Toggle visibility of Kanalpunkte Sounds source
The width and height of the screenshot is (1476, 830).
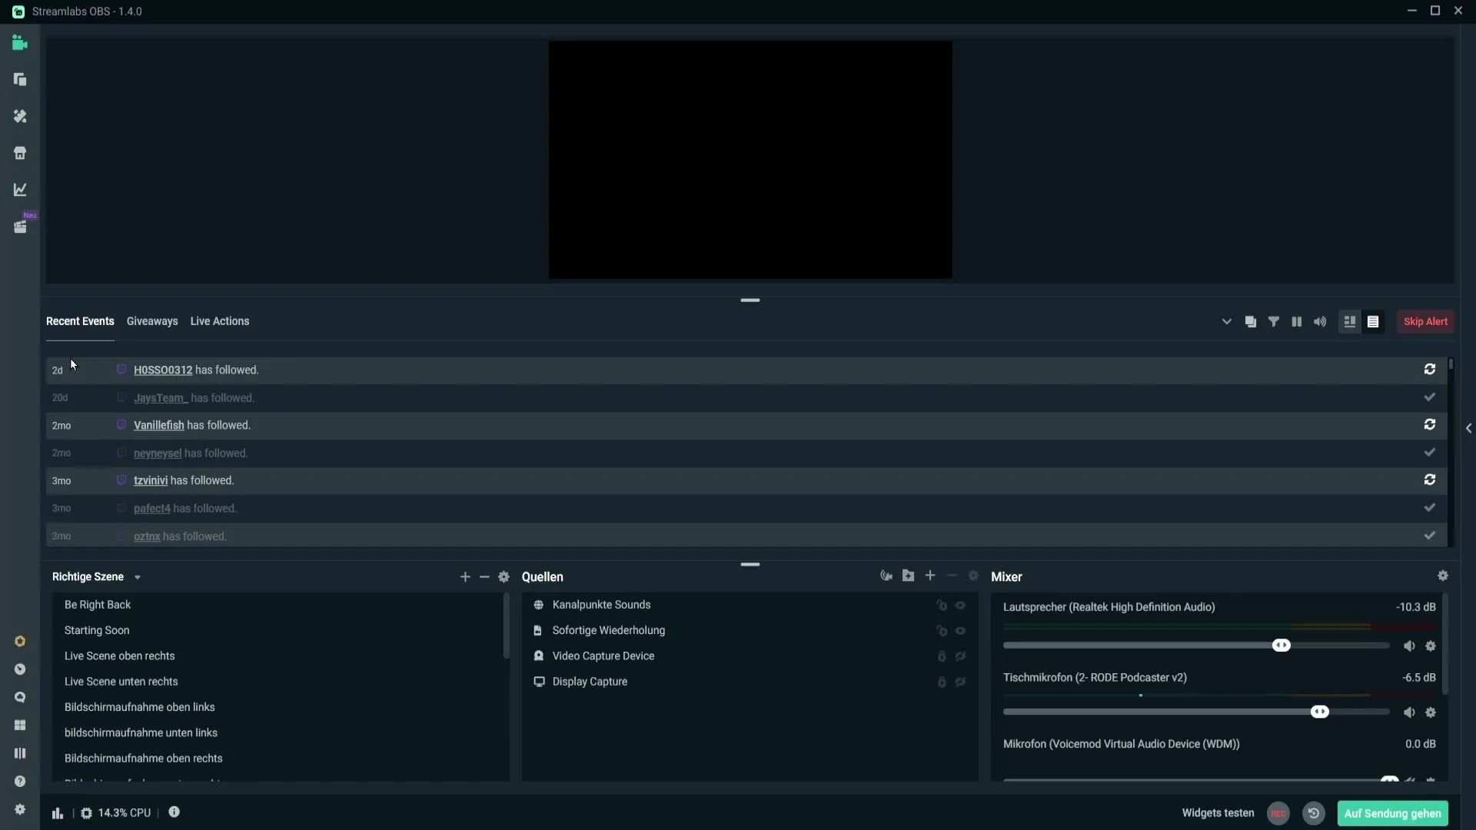960,606
